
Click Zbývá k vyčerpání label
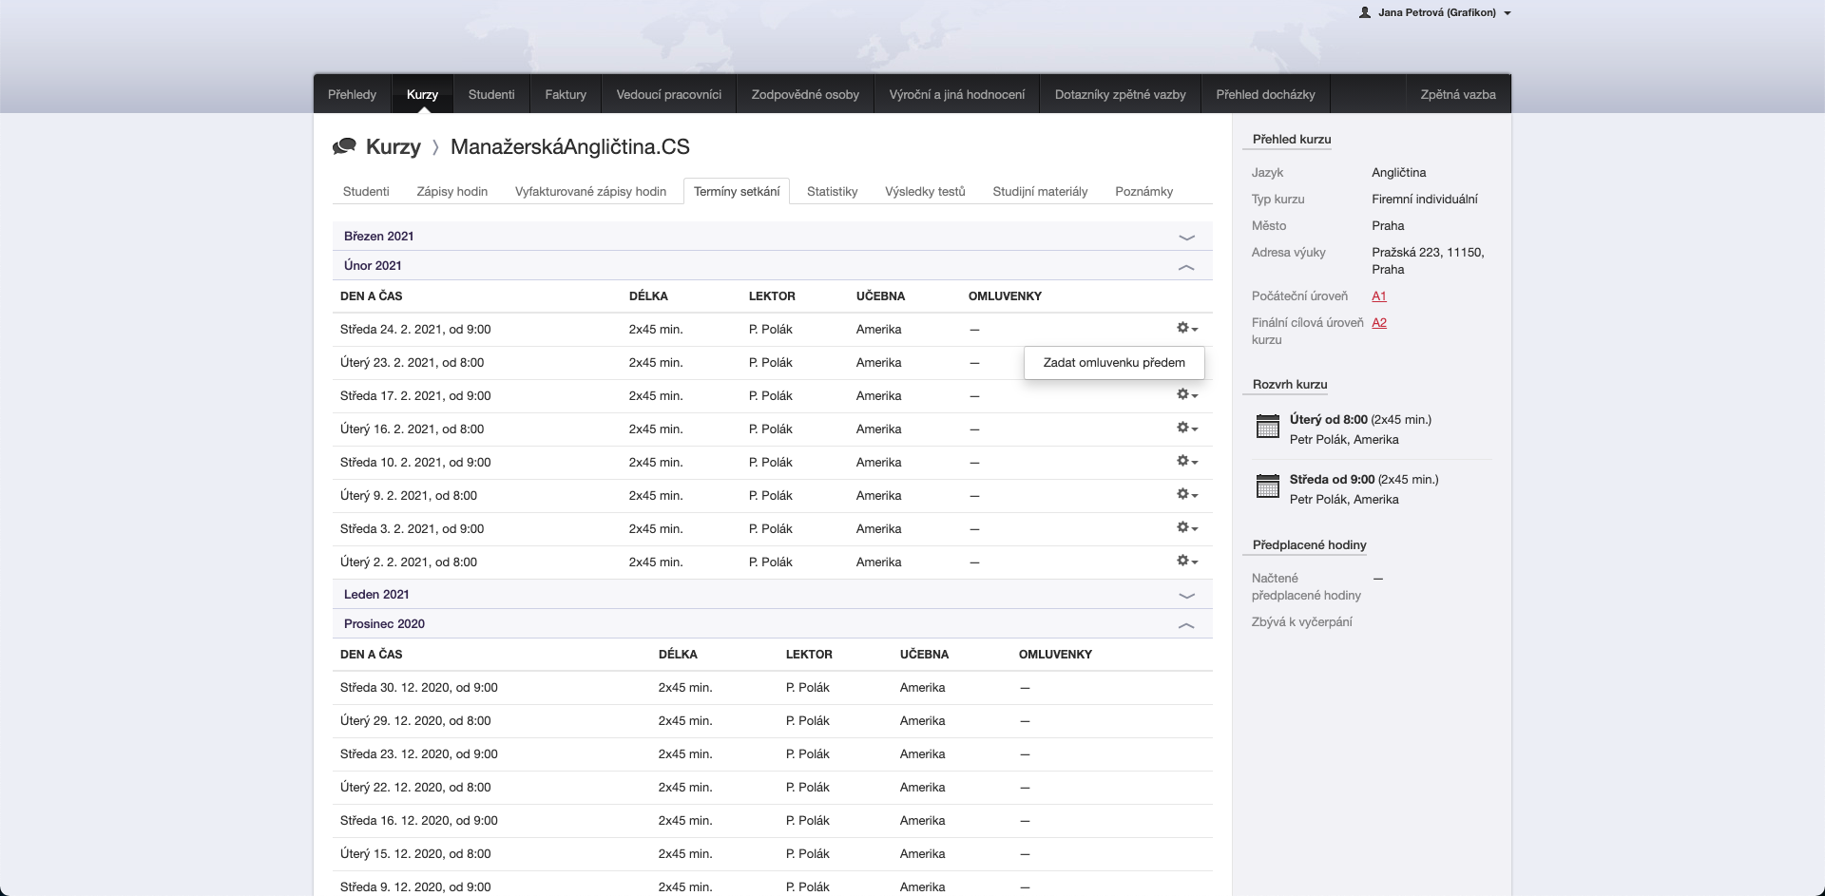pyautogui.click(x=1301, y=621)
